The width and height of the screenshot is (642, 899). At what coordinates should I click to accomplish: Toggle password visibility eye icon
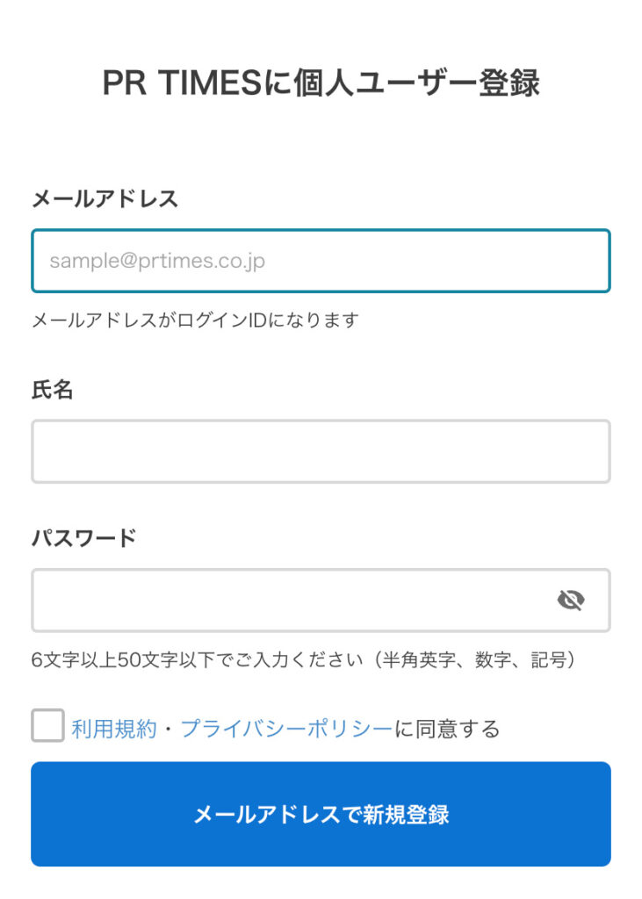pyautogui.click(x=570, y=601)
